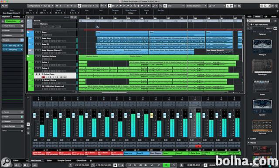The width and height of the screenshot is (279, 168).
Task: Click the Frequency insert slot in Inspector
Action: 13,49
